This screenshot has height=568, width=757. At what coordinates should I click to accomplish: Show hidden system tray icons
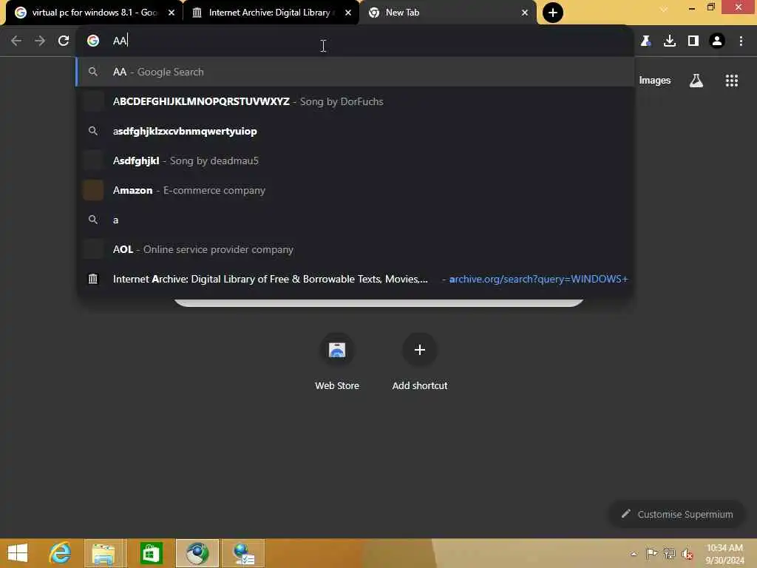tap(634, 553)
